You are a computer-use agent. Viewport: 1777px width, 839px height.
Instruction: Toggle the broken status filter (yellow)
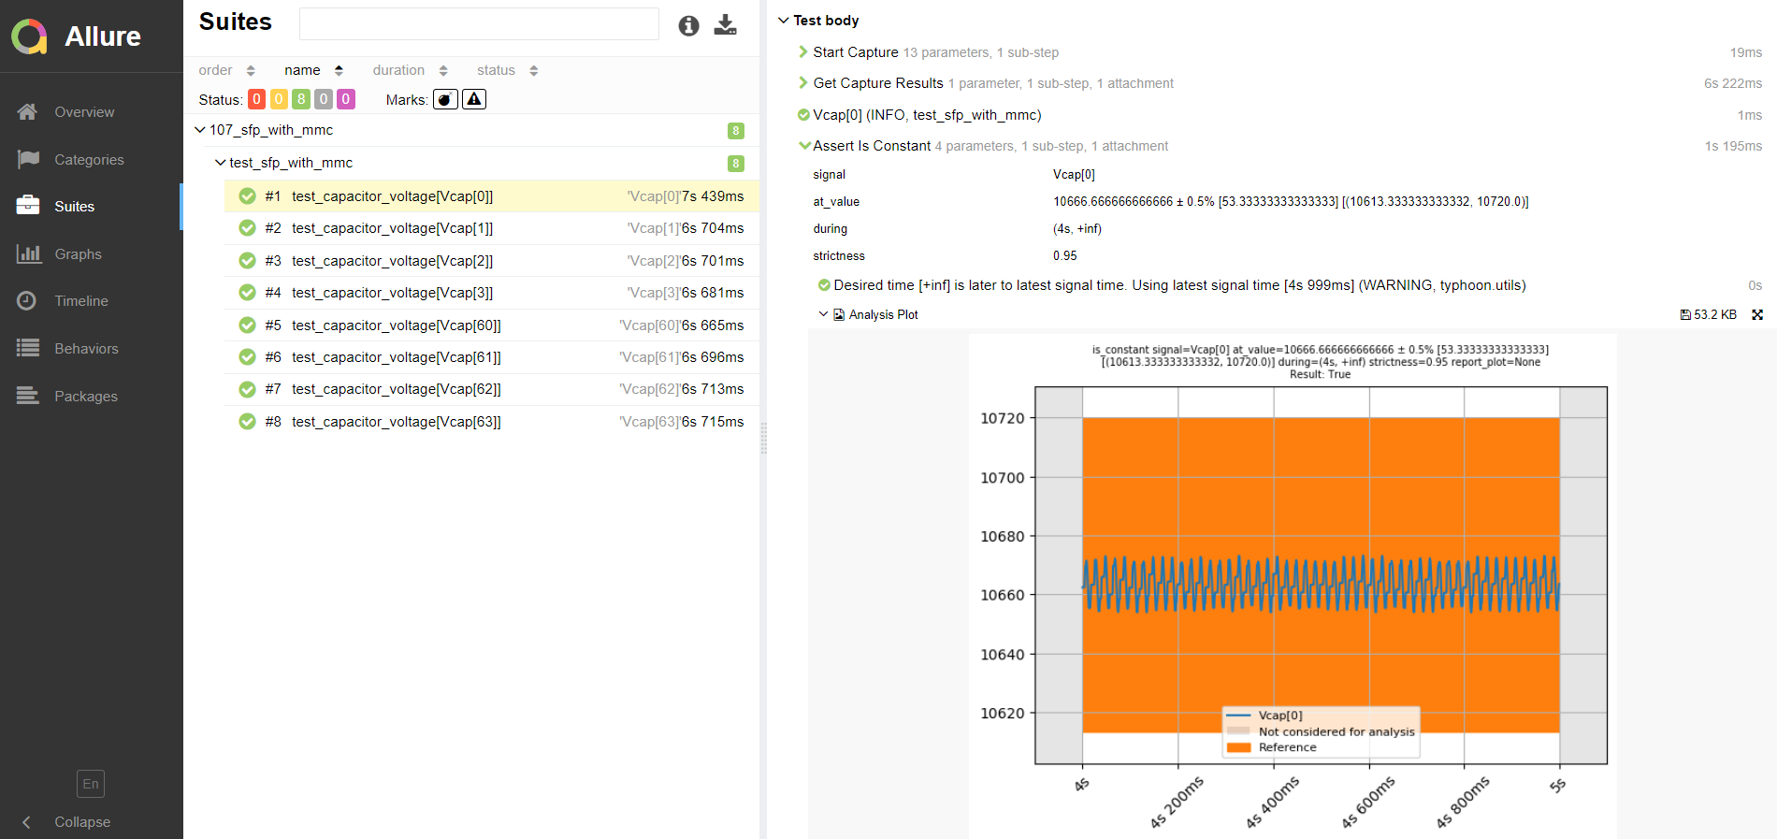tap(279, 99)
